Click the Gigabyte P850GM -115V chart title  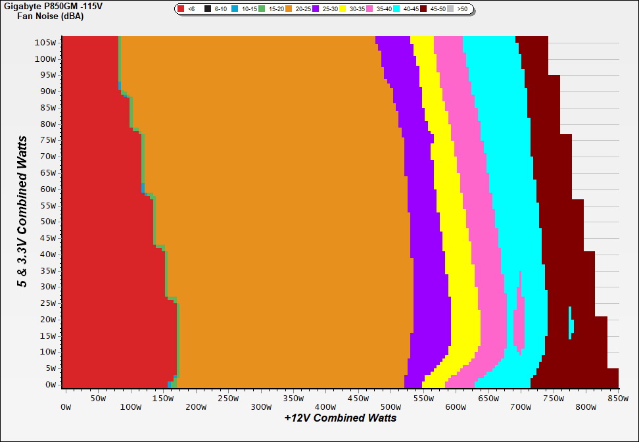pyautogui.click(x=53, y=6)
